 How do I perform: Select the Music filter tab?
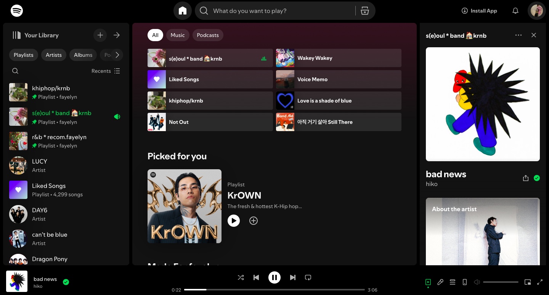click(x=178, y=35)
